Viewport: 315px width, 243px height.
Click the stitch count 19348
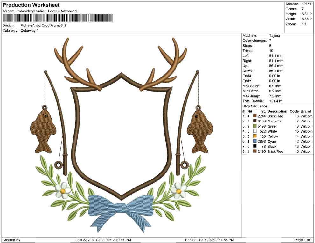coord(306,4)
